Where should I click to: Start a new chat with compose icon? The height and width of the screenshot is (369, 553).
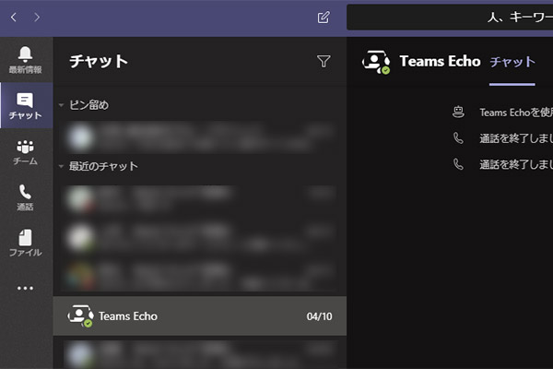[324, 18]
